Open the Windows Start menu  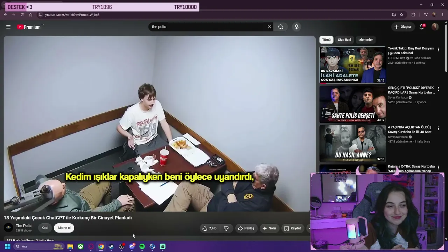click(x=7, y=246)
